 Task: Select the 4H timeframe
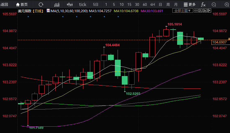[153, 4]
